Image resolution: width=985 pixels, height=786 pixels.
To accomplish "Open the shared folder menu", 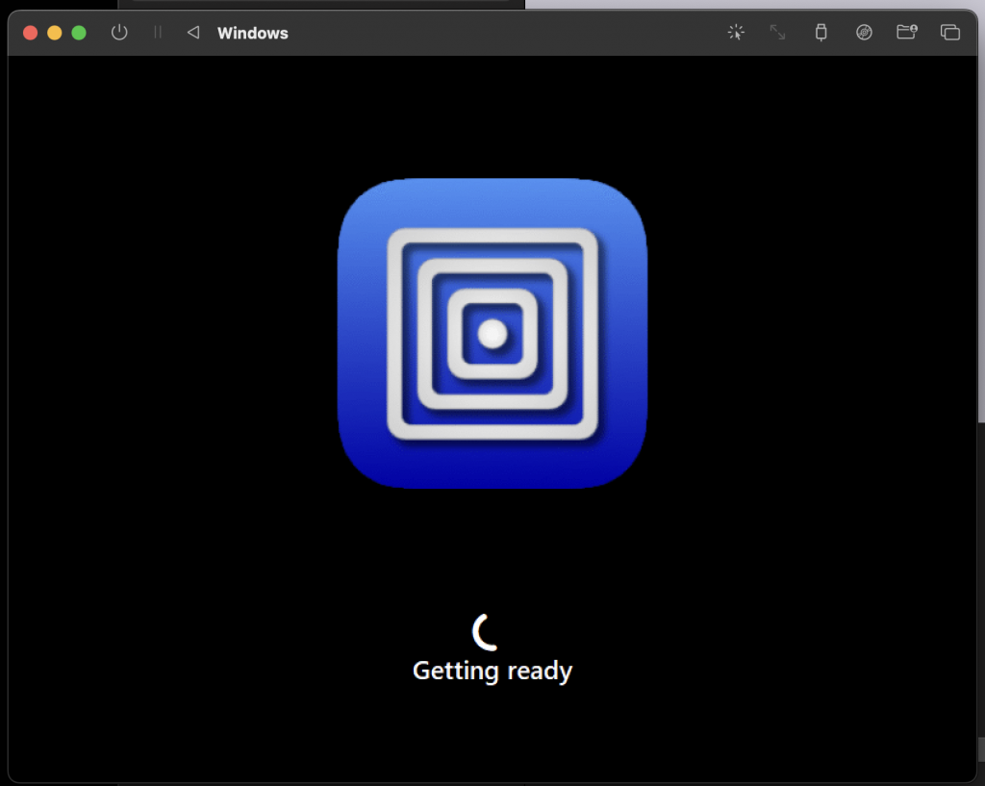I will click(x=906, y=33).
